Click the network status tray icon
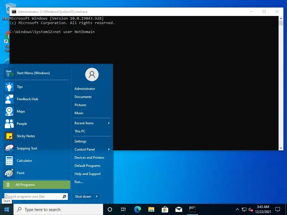287x215 pixels. [x=244, y=209]
